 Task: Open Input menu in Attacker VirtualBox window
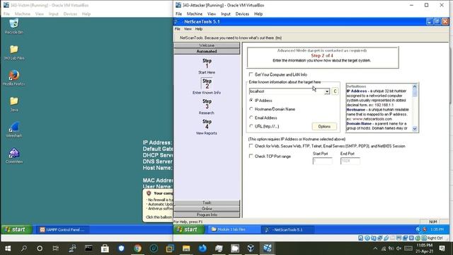pyautogui.click(x=226, y=14)
